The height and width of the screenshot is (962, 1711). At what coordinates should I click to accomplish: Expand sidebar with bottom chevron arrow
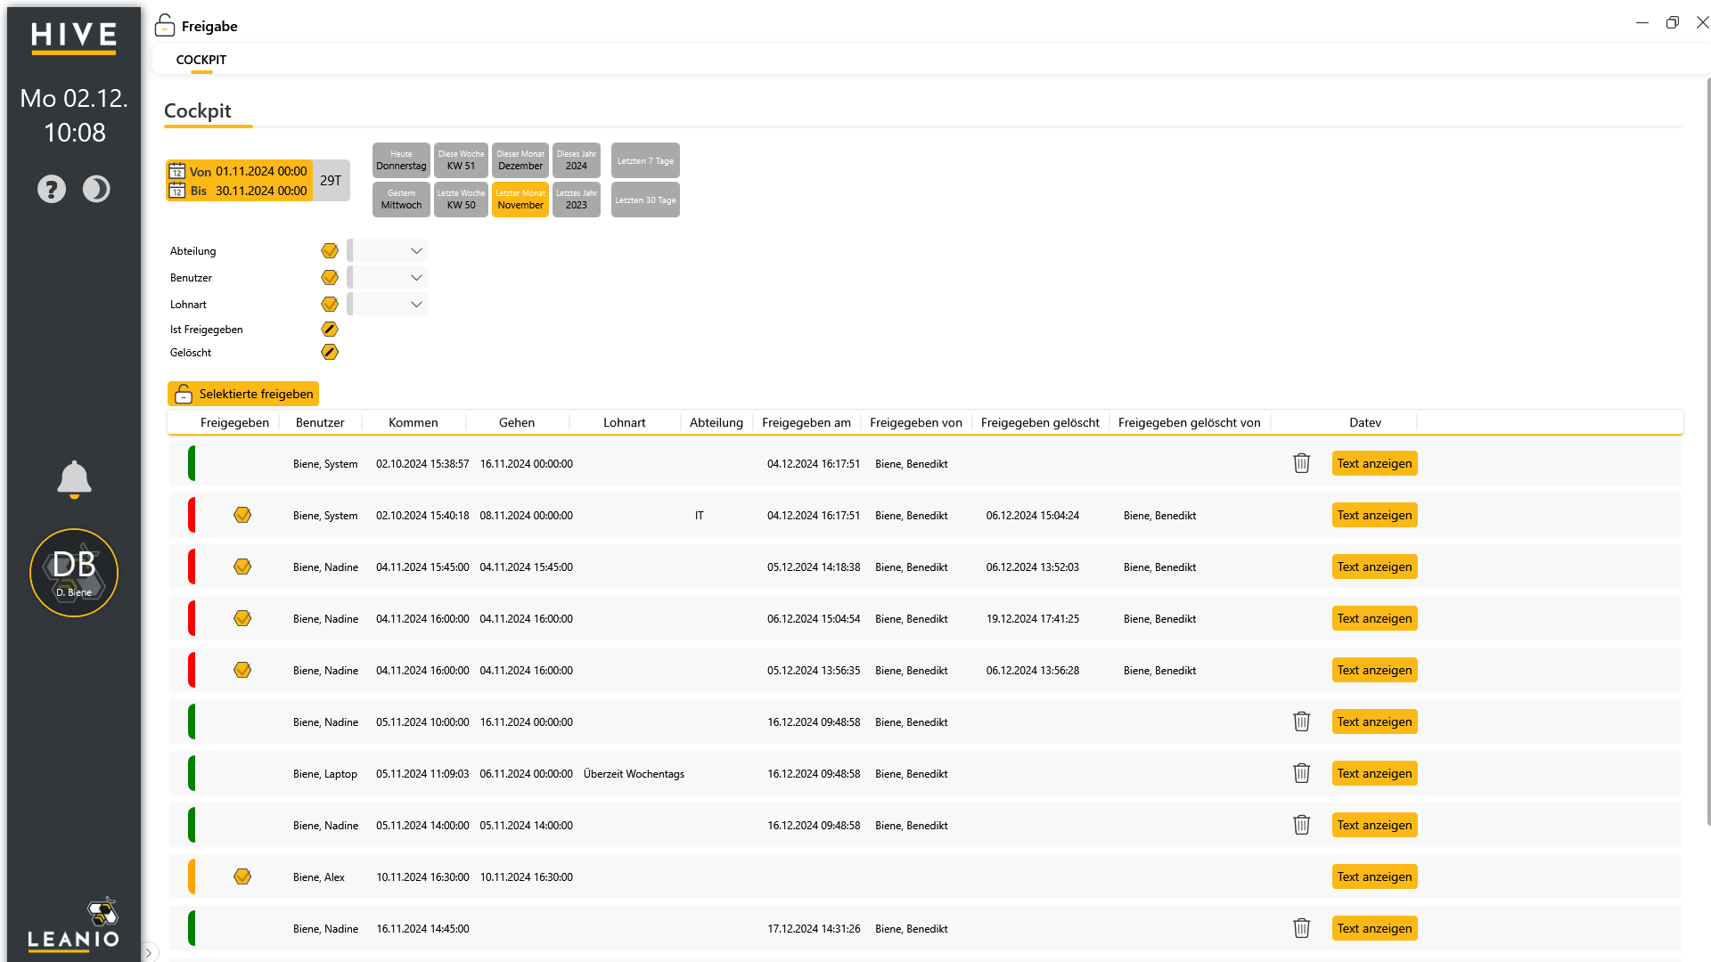pyautogui.click(x=149, y=952)
